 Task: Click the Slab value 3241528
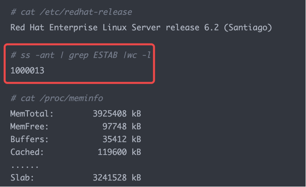pyautogui.click(x=110, y=178)
